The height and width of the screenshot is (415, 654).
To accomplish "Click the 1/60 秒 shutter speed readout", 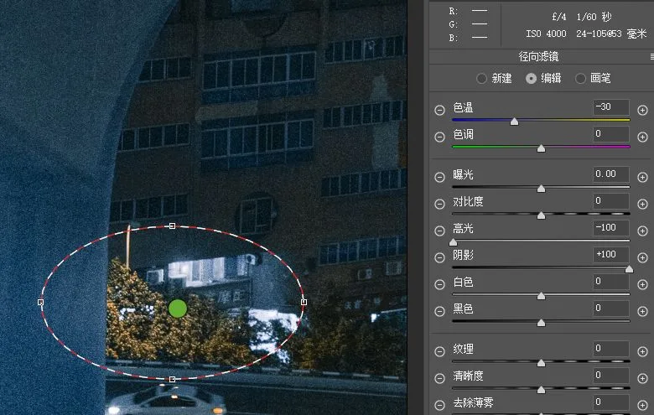I will click(594, 17).
